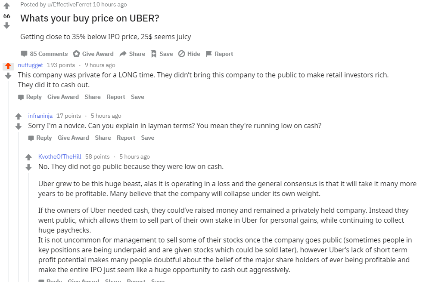Reply to nutfugget's comment
426x282 pixels.
click(30, 97)
